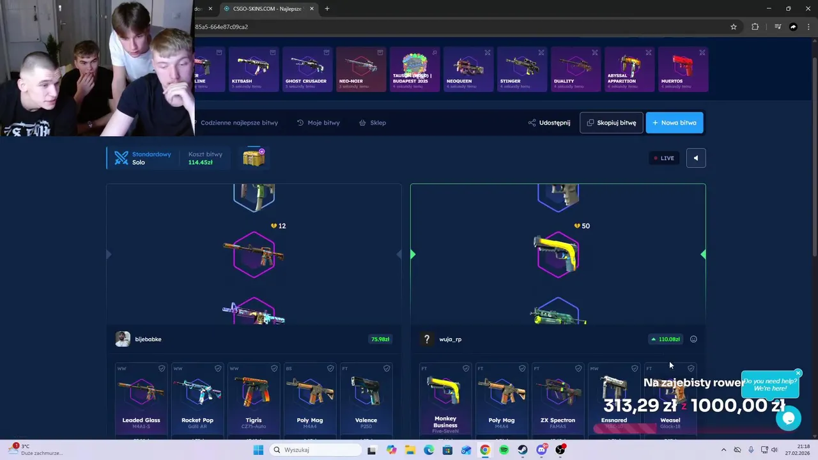Click the case icon on KITBASH card
Viewport: 818px width, 460px height.
tap(273, 52)
